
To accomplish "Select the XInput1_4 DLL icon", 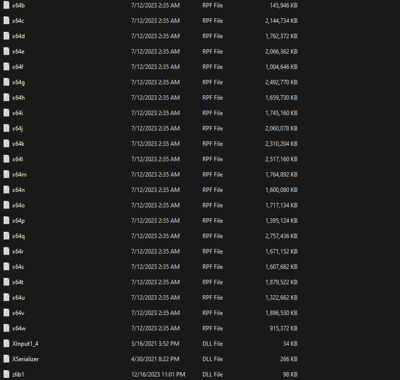I will (6, 344).
